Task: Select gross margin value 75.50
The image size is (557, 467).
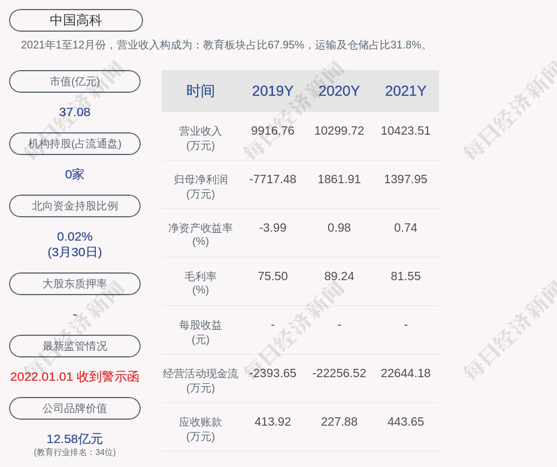Action: click(x=273, y=276)
